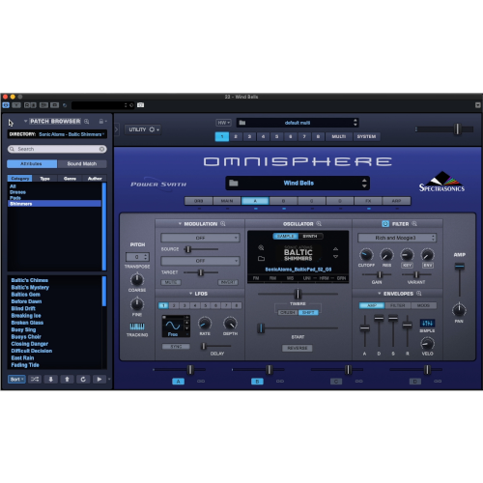Collapse the Envelopes section triangle
The image size is (483, 483).
click(x=380, y=294)
